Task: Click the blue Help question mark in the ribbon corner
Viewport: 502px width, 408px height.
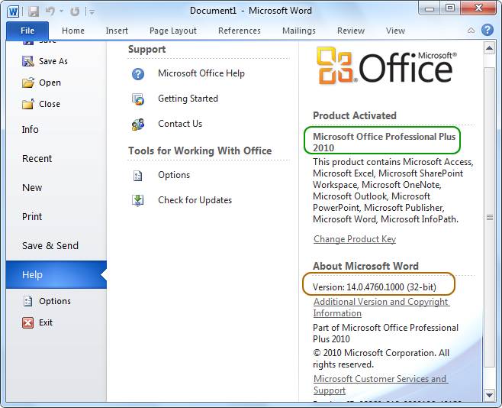Action: [488, 31]
